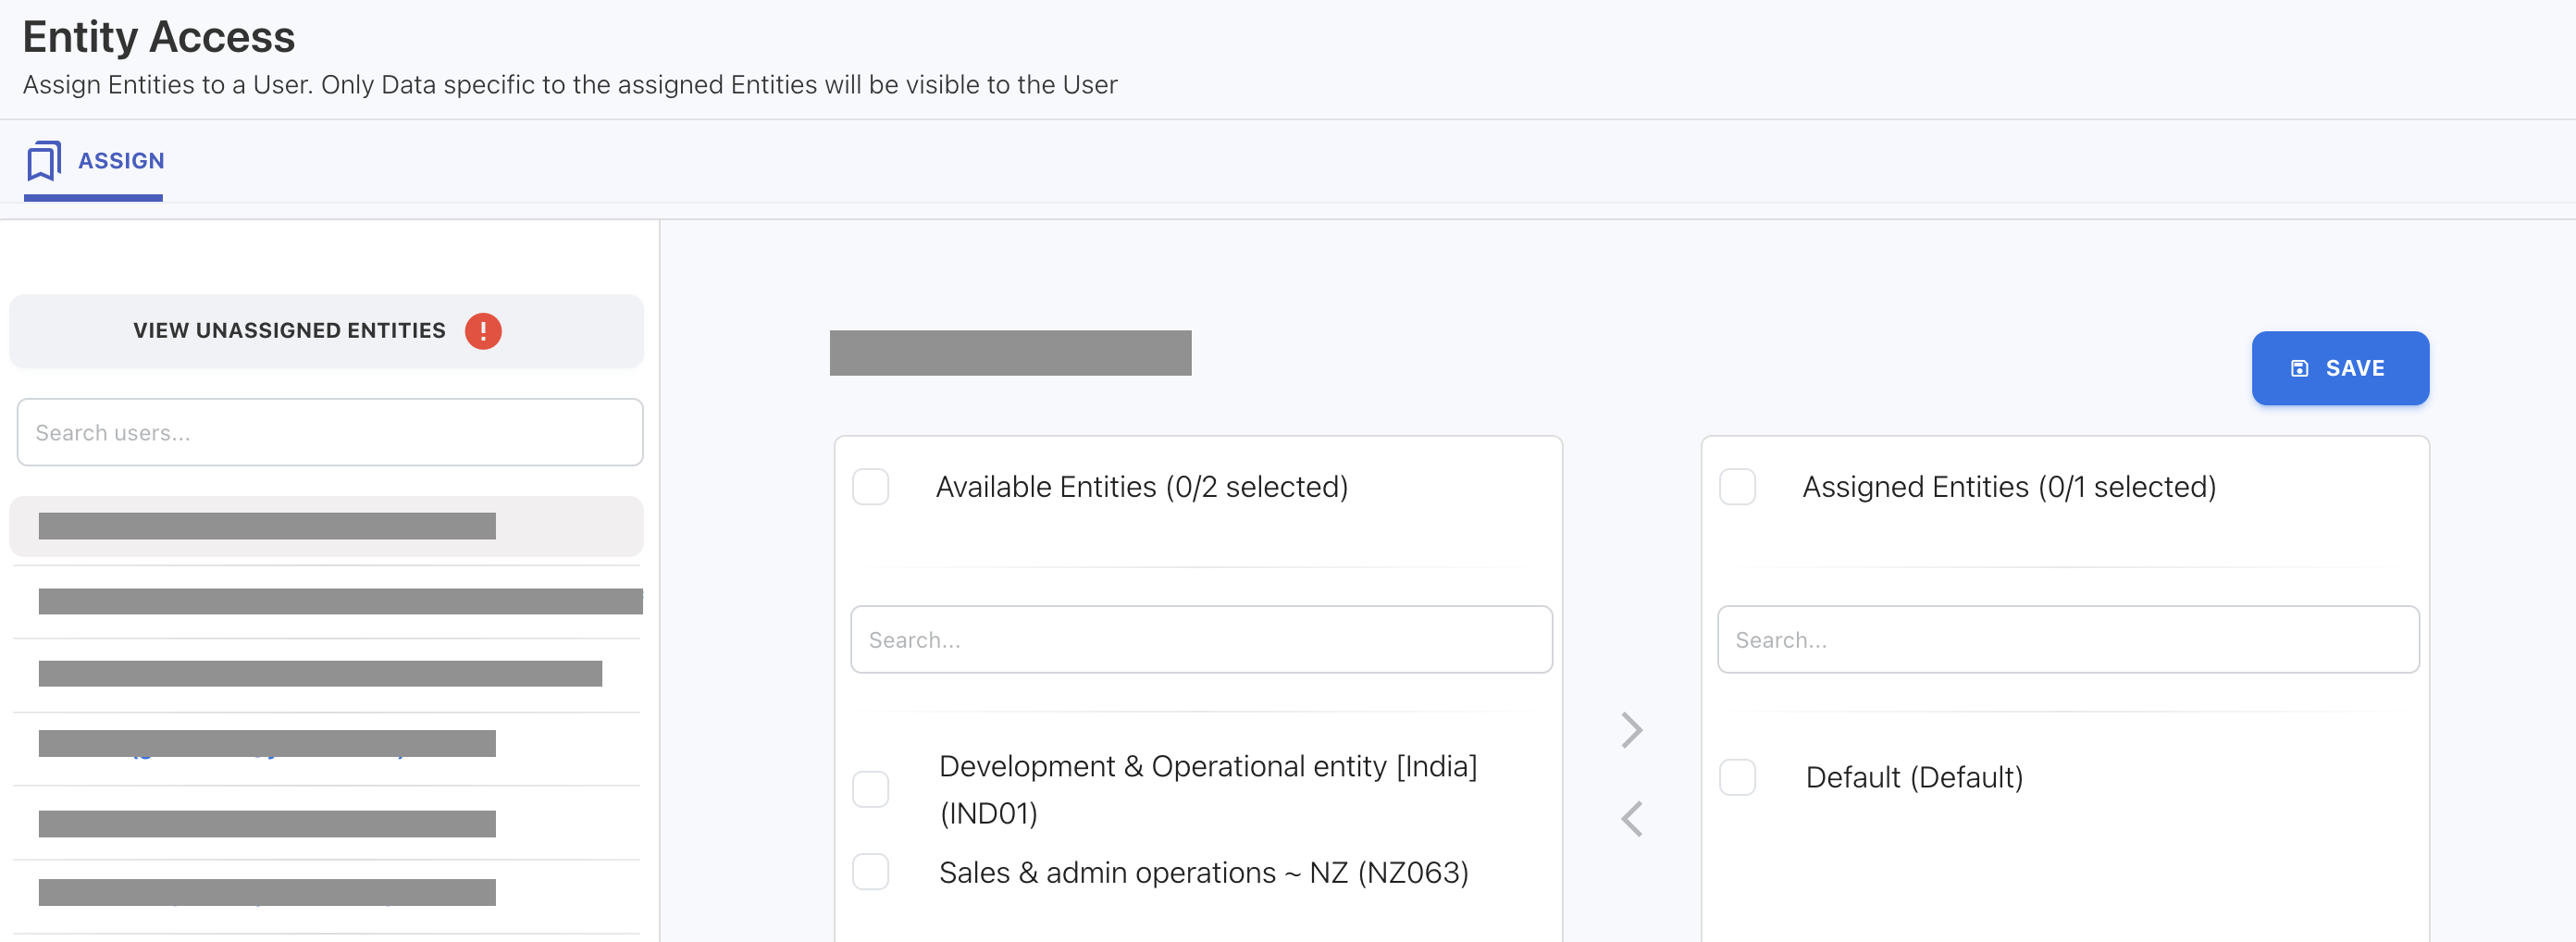This screenshot has width=2576, height=942.
Task: Click the Assigned Entities search box
Action: pyautogui.click(x=2067, y=640)
